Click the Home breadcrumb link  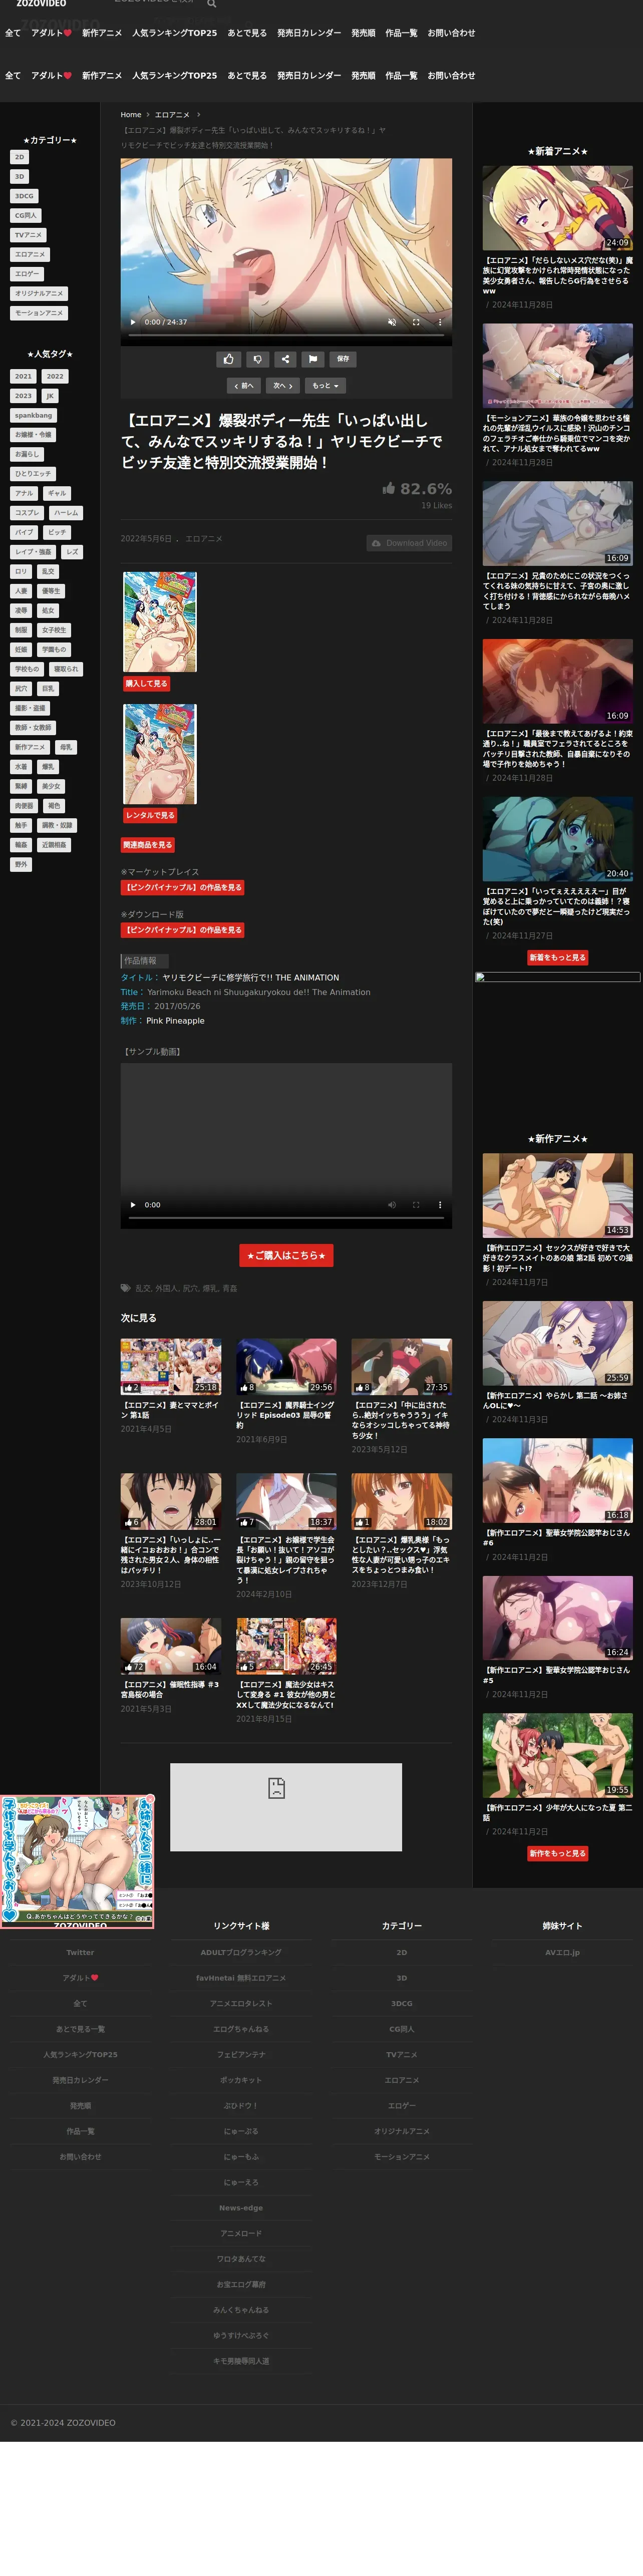(x=131, y=115)
